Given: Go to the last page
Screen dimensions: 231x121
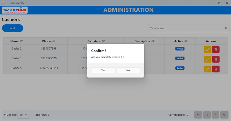Looking at the screenshot, I should [x=224, y=115].
